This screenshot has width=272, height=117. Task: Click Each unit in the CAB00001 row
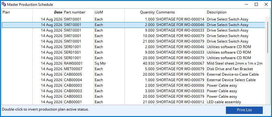99,102
